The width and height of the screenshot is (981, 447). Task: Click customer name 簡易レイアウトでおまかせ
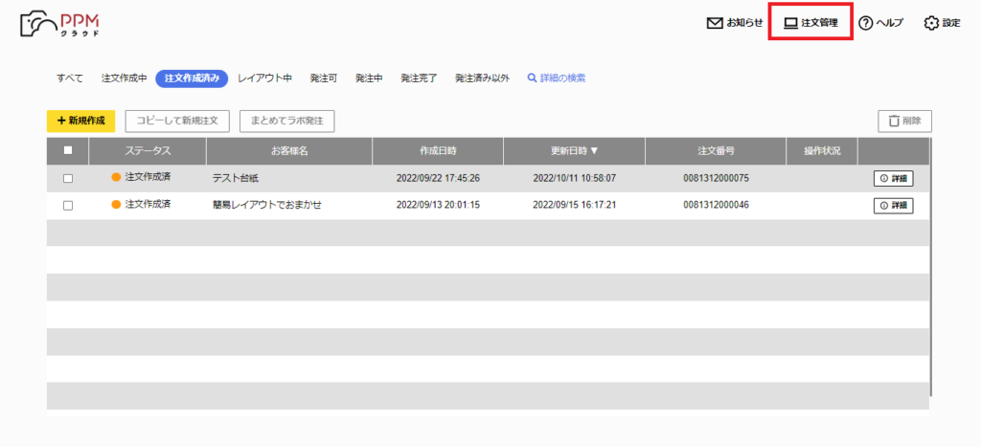(x=267, y=205)
